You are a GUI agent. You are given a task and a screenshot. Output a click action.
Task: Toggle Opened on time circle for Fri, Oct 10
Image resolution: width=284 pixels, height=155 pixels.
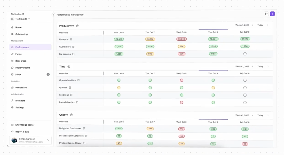(245, 80)
